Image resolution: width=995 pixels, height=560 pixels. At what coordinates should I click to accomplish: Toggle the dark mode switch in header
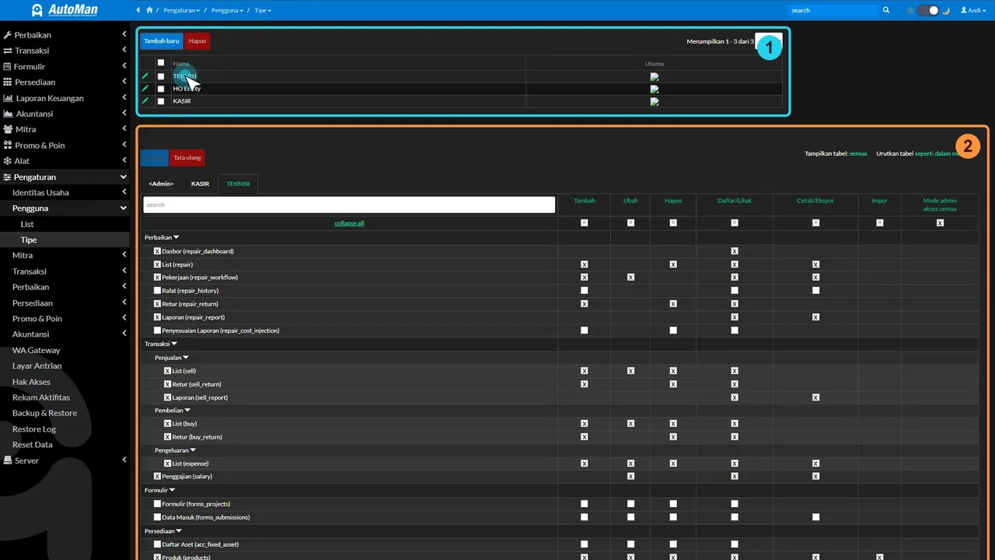(928, 10)
